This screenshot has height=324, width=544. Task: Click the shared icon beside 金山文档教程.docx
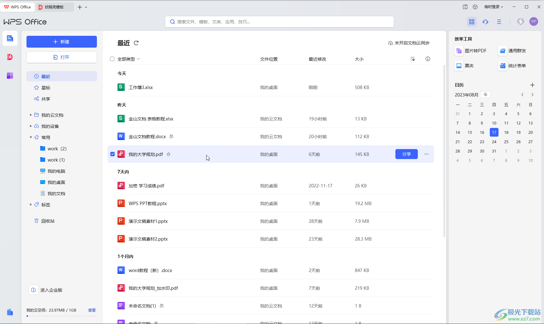coord(171,136)
